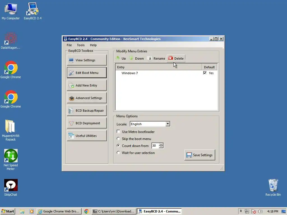
Task: Click the upper Google Chrome desktop icon
Action: (11, 70)
